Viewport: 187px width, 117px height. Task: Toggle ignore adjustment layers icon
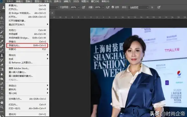click(152, 7)
